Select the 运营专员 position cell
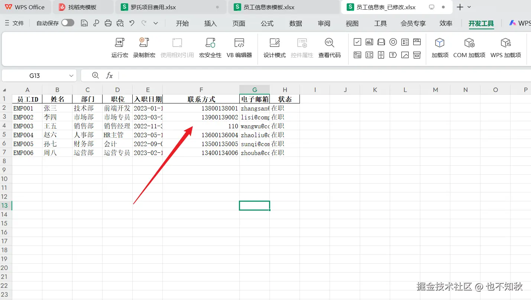This screenshot has height=300, width=531. click(x=117, y=153)
